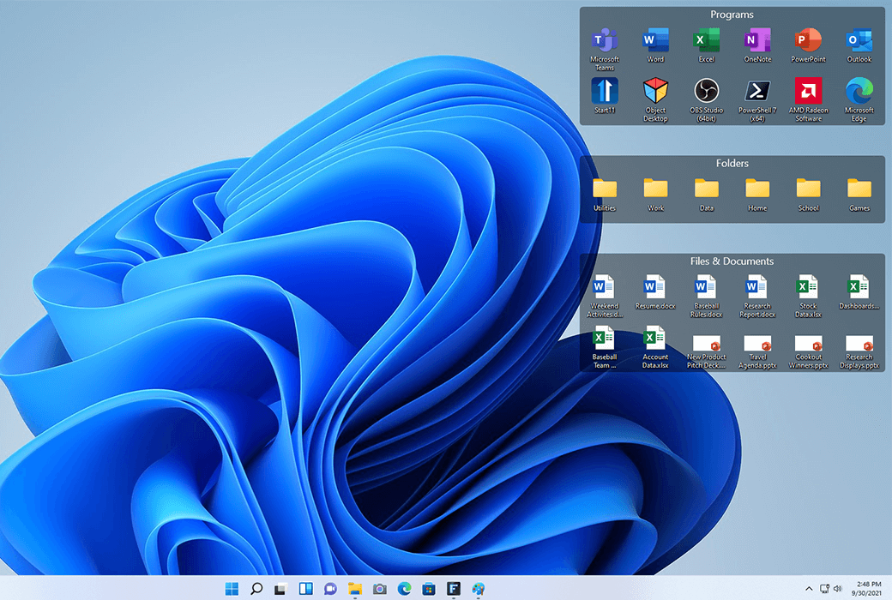This screenshot has width=892, height=600.
Task: Open the Start11 desktop shortcut
Action: 605,91
